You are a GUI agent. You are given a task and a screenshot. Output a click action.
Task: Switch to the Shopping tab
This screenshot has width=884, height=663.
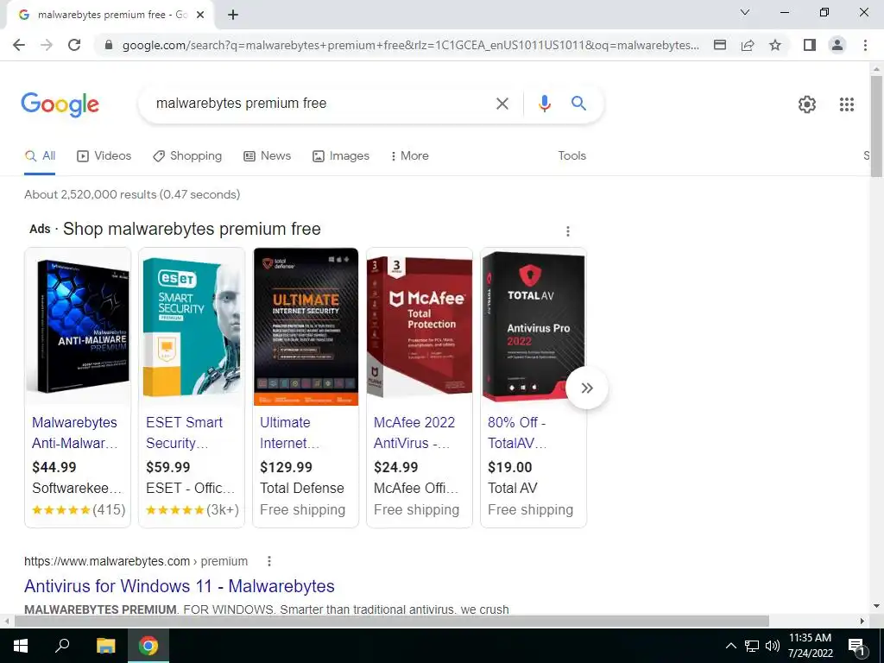click(x=187, y=156)
